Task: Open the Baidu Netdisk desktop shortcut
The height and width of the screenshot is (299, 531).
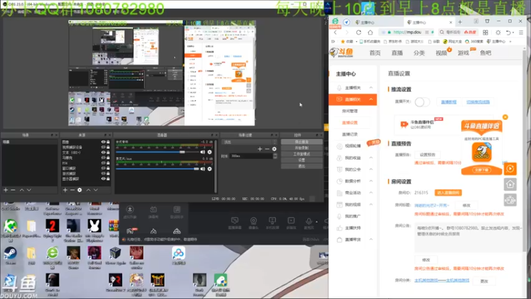Action: pos(179,256)
